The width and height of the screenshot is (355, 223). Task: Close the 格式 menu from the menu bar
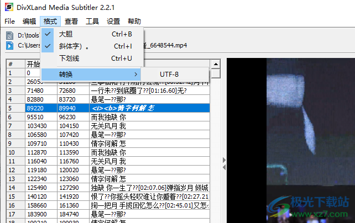50,21
